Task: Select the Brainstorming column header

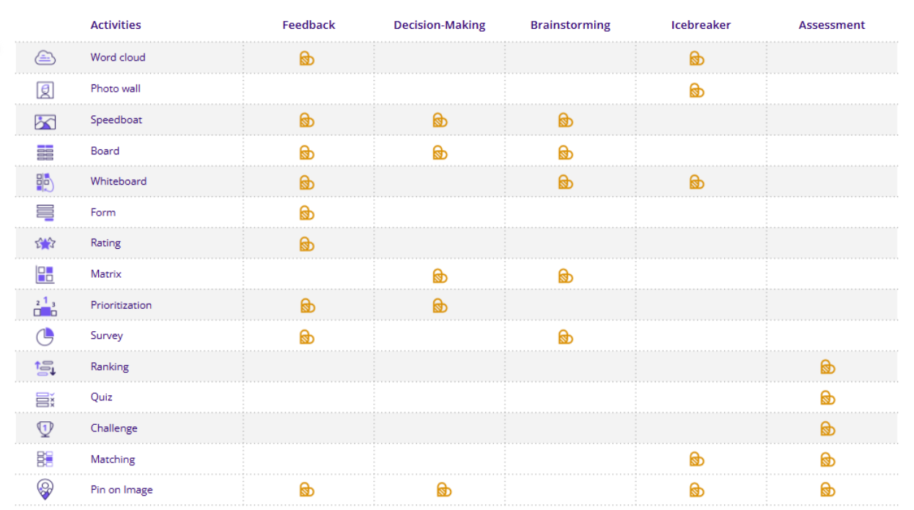Action: pyautogui.click(x=570, y=25)
